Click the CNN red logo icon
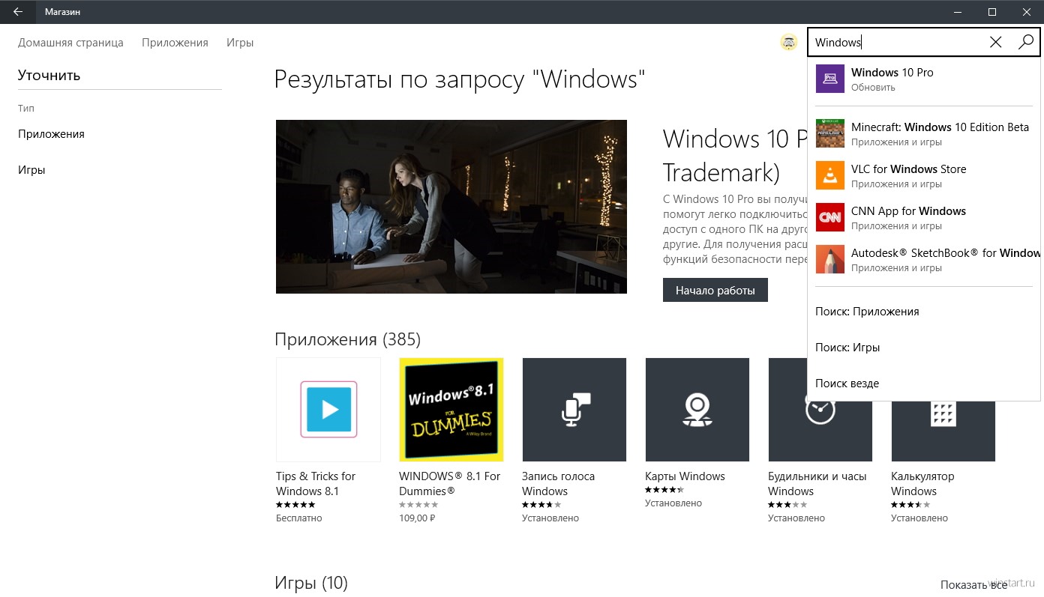This screenshot has width=1044, height=597. tap(830, 217)
